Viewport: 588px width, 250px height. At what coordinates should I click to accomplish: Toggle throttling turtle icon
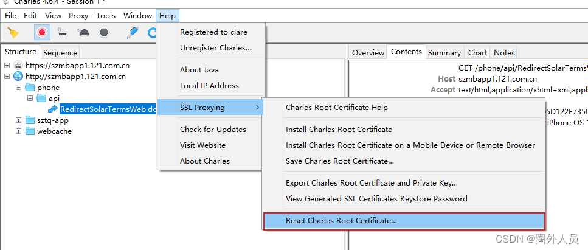click(x=83, y=33)
